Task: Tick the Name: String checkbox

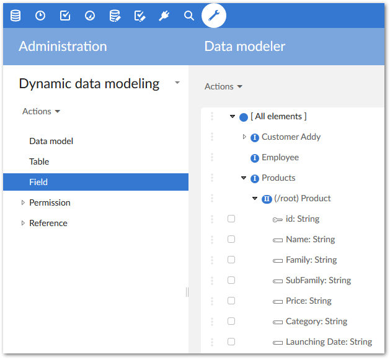Action: pyautogui.click(x=231, y=239)
